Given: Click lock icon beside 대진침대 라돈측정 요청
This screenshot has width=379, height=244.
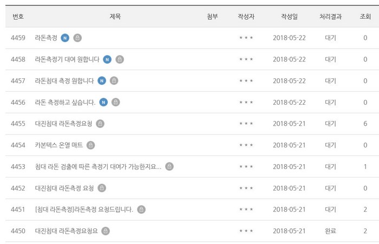Looking at the screenshot, I should (102, 188).
